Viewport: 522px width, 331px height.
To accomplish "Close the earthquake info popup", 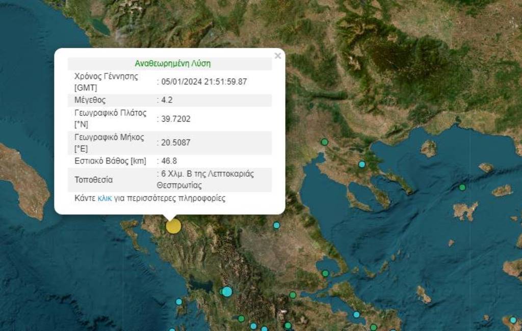I will [x=277, y=56].
